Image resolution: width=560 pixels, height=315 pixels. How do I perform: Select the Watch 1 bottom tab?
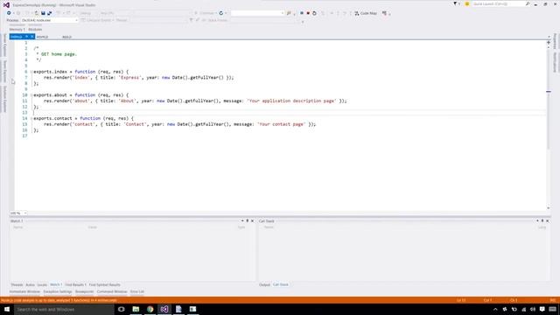[x=56, y=284]
